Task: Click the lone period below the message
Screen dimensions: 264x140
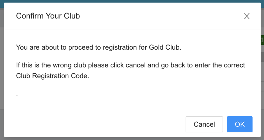Action: coord(17,96)
